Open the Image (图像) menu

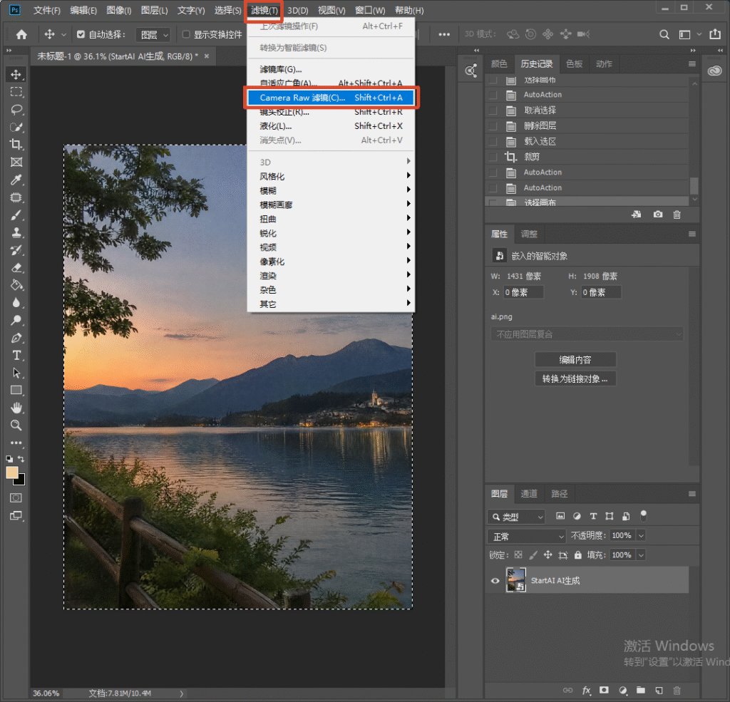pyautogui.click(x=119, y=10)
